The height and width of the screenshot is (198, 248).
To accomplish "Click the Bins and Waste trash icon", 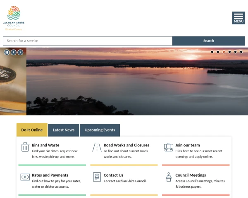I will (x=25, y=147).
